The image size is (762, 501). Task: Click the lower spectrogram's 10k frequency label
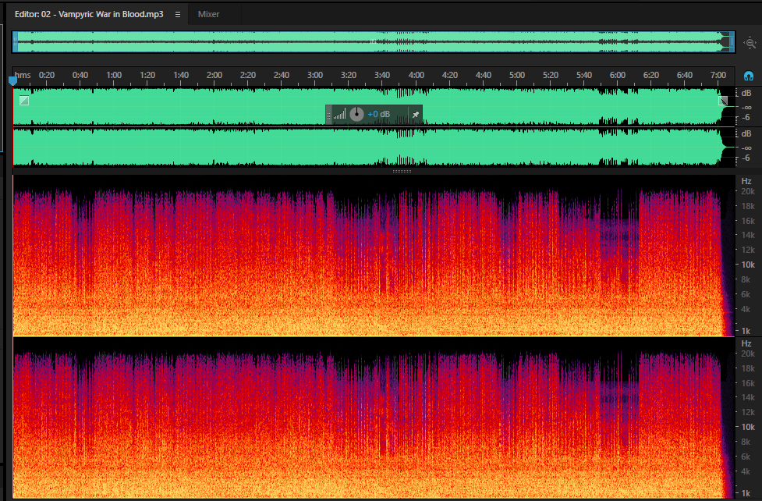click(747, 427)
